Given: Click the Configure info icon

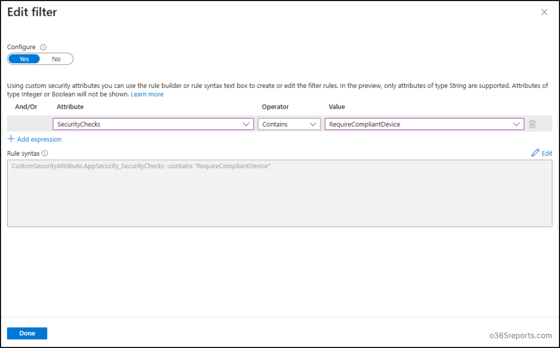Looking at the screenshot, I should pos(43,47).
